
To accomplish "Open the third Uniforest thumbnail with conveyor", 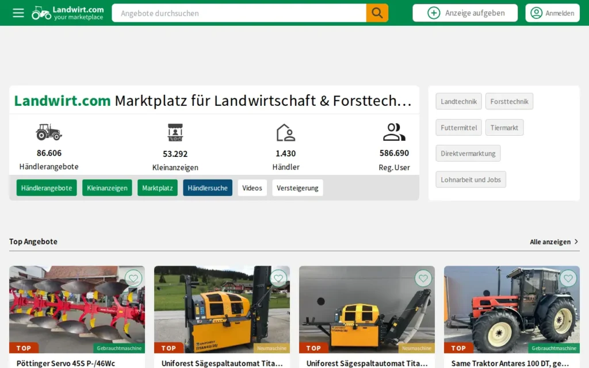I will (x=367, y=309).
